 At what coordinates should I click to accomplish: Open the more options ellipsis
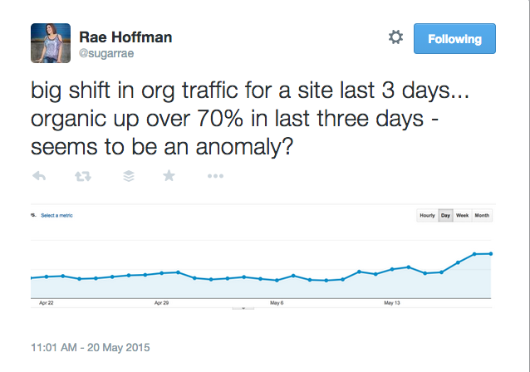click(215, 176)
